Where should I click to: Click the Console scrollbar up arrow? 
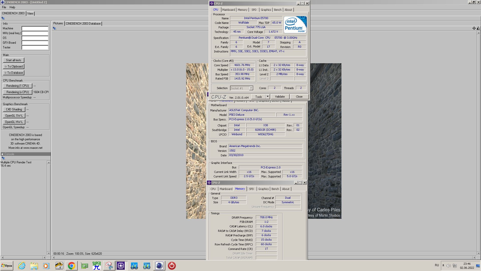point(49,163)
